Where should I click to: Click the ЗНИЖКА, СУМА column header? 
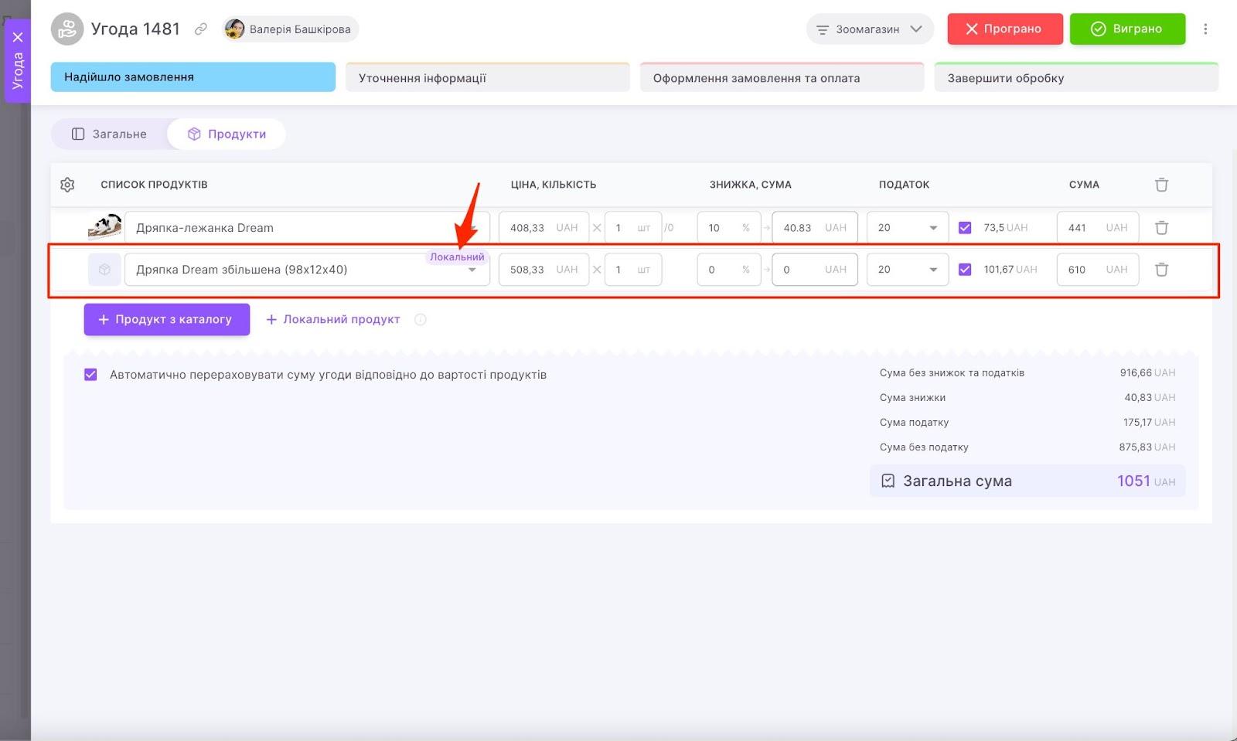(x=750, y=185)
